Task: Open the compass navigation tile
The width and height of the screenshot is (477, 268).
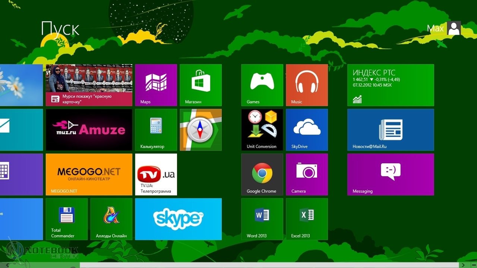Action: point(200,130)
